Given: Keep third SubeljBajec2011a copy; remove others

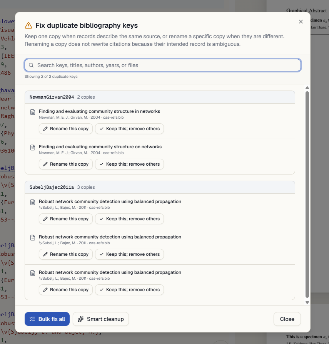Looking at the screenshot, I should coord(129,290).
